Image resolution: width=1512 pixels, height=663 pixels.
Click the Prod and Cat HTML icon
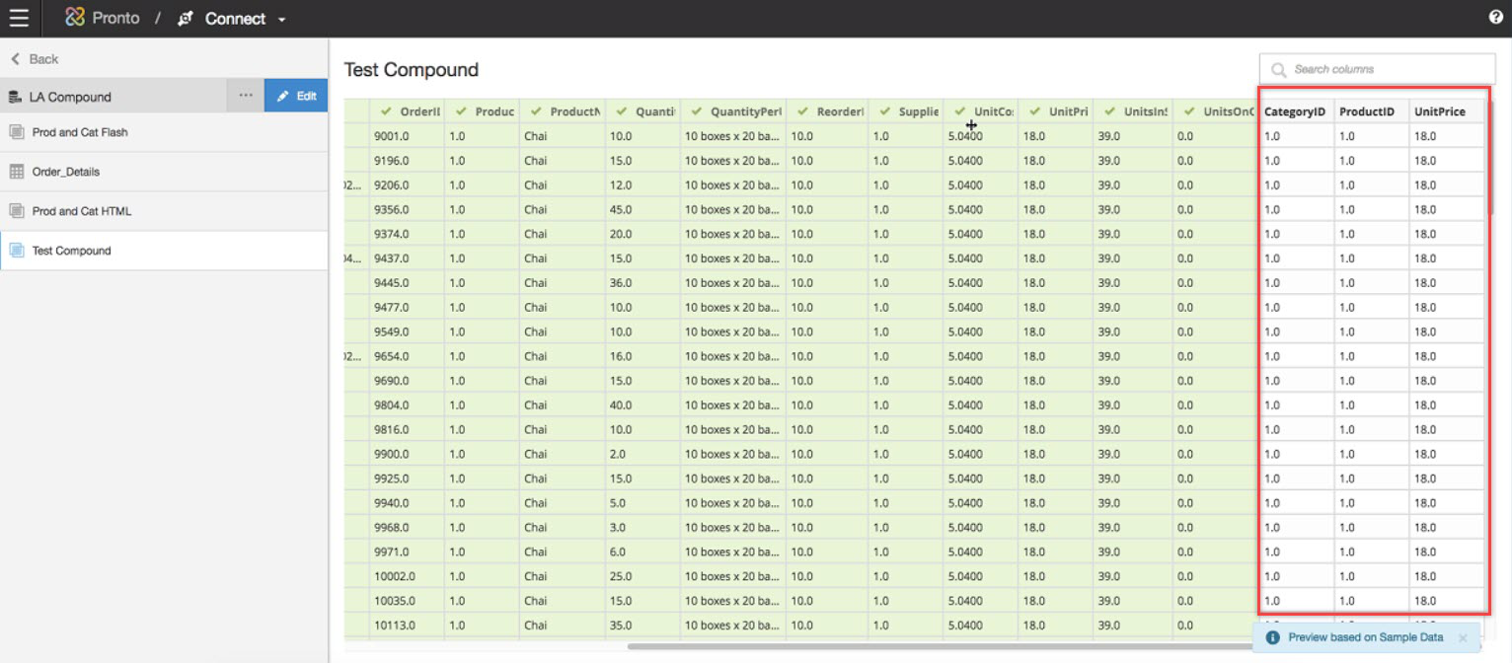16,211
